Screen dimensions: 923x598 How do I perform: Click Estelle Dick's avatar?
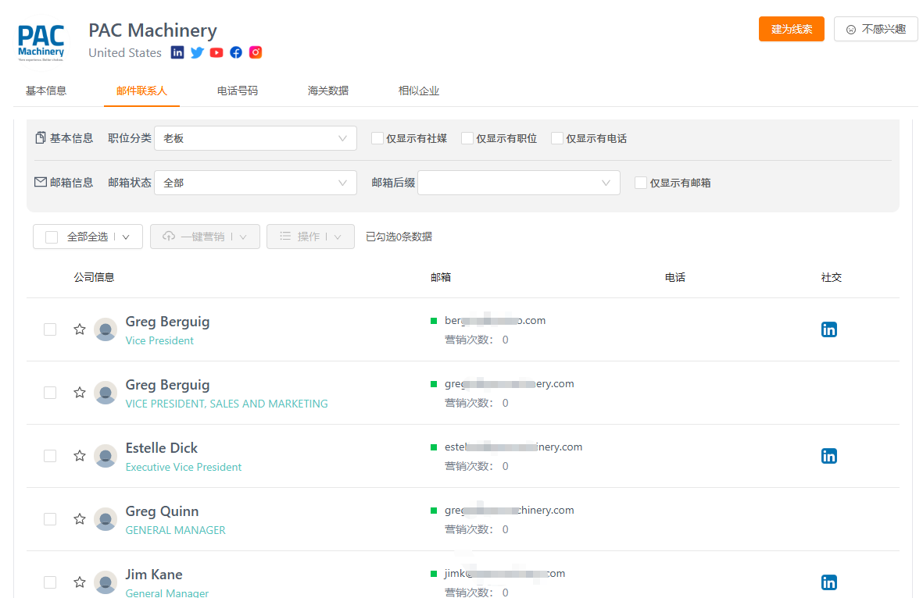click(106, 456)
